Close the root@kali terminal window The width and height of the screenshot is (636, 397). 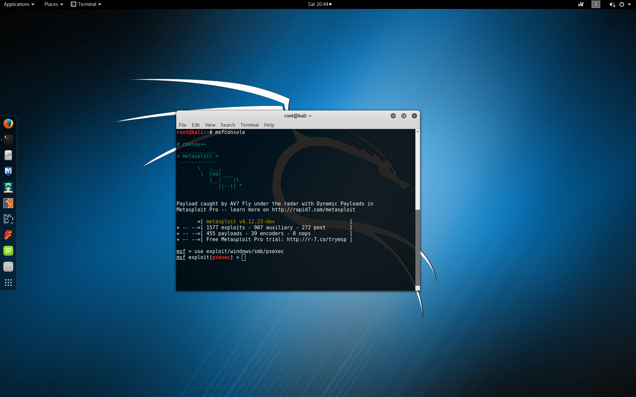(x=414, y=116)
